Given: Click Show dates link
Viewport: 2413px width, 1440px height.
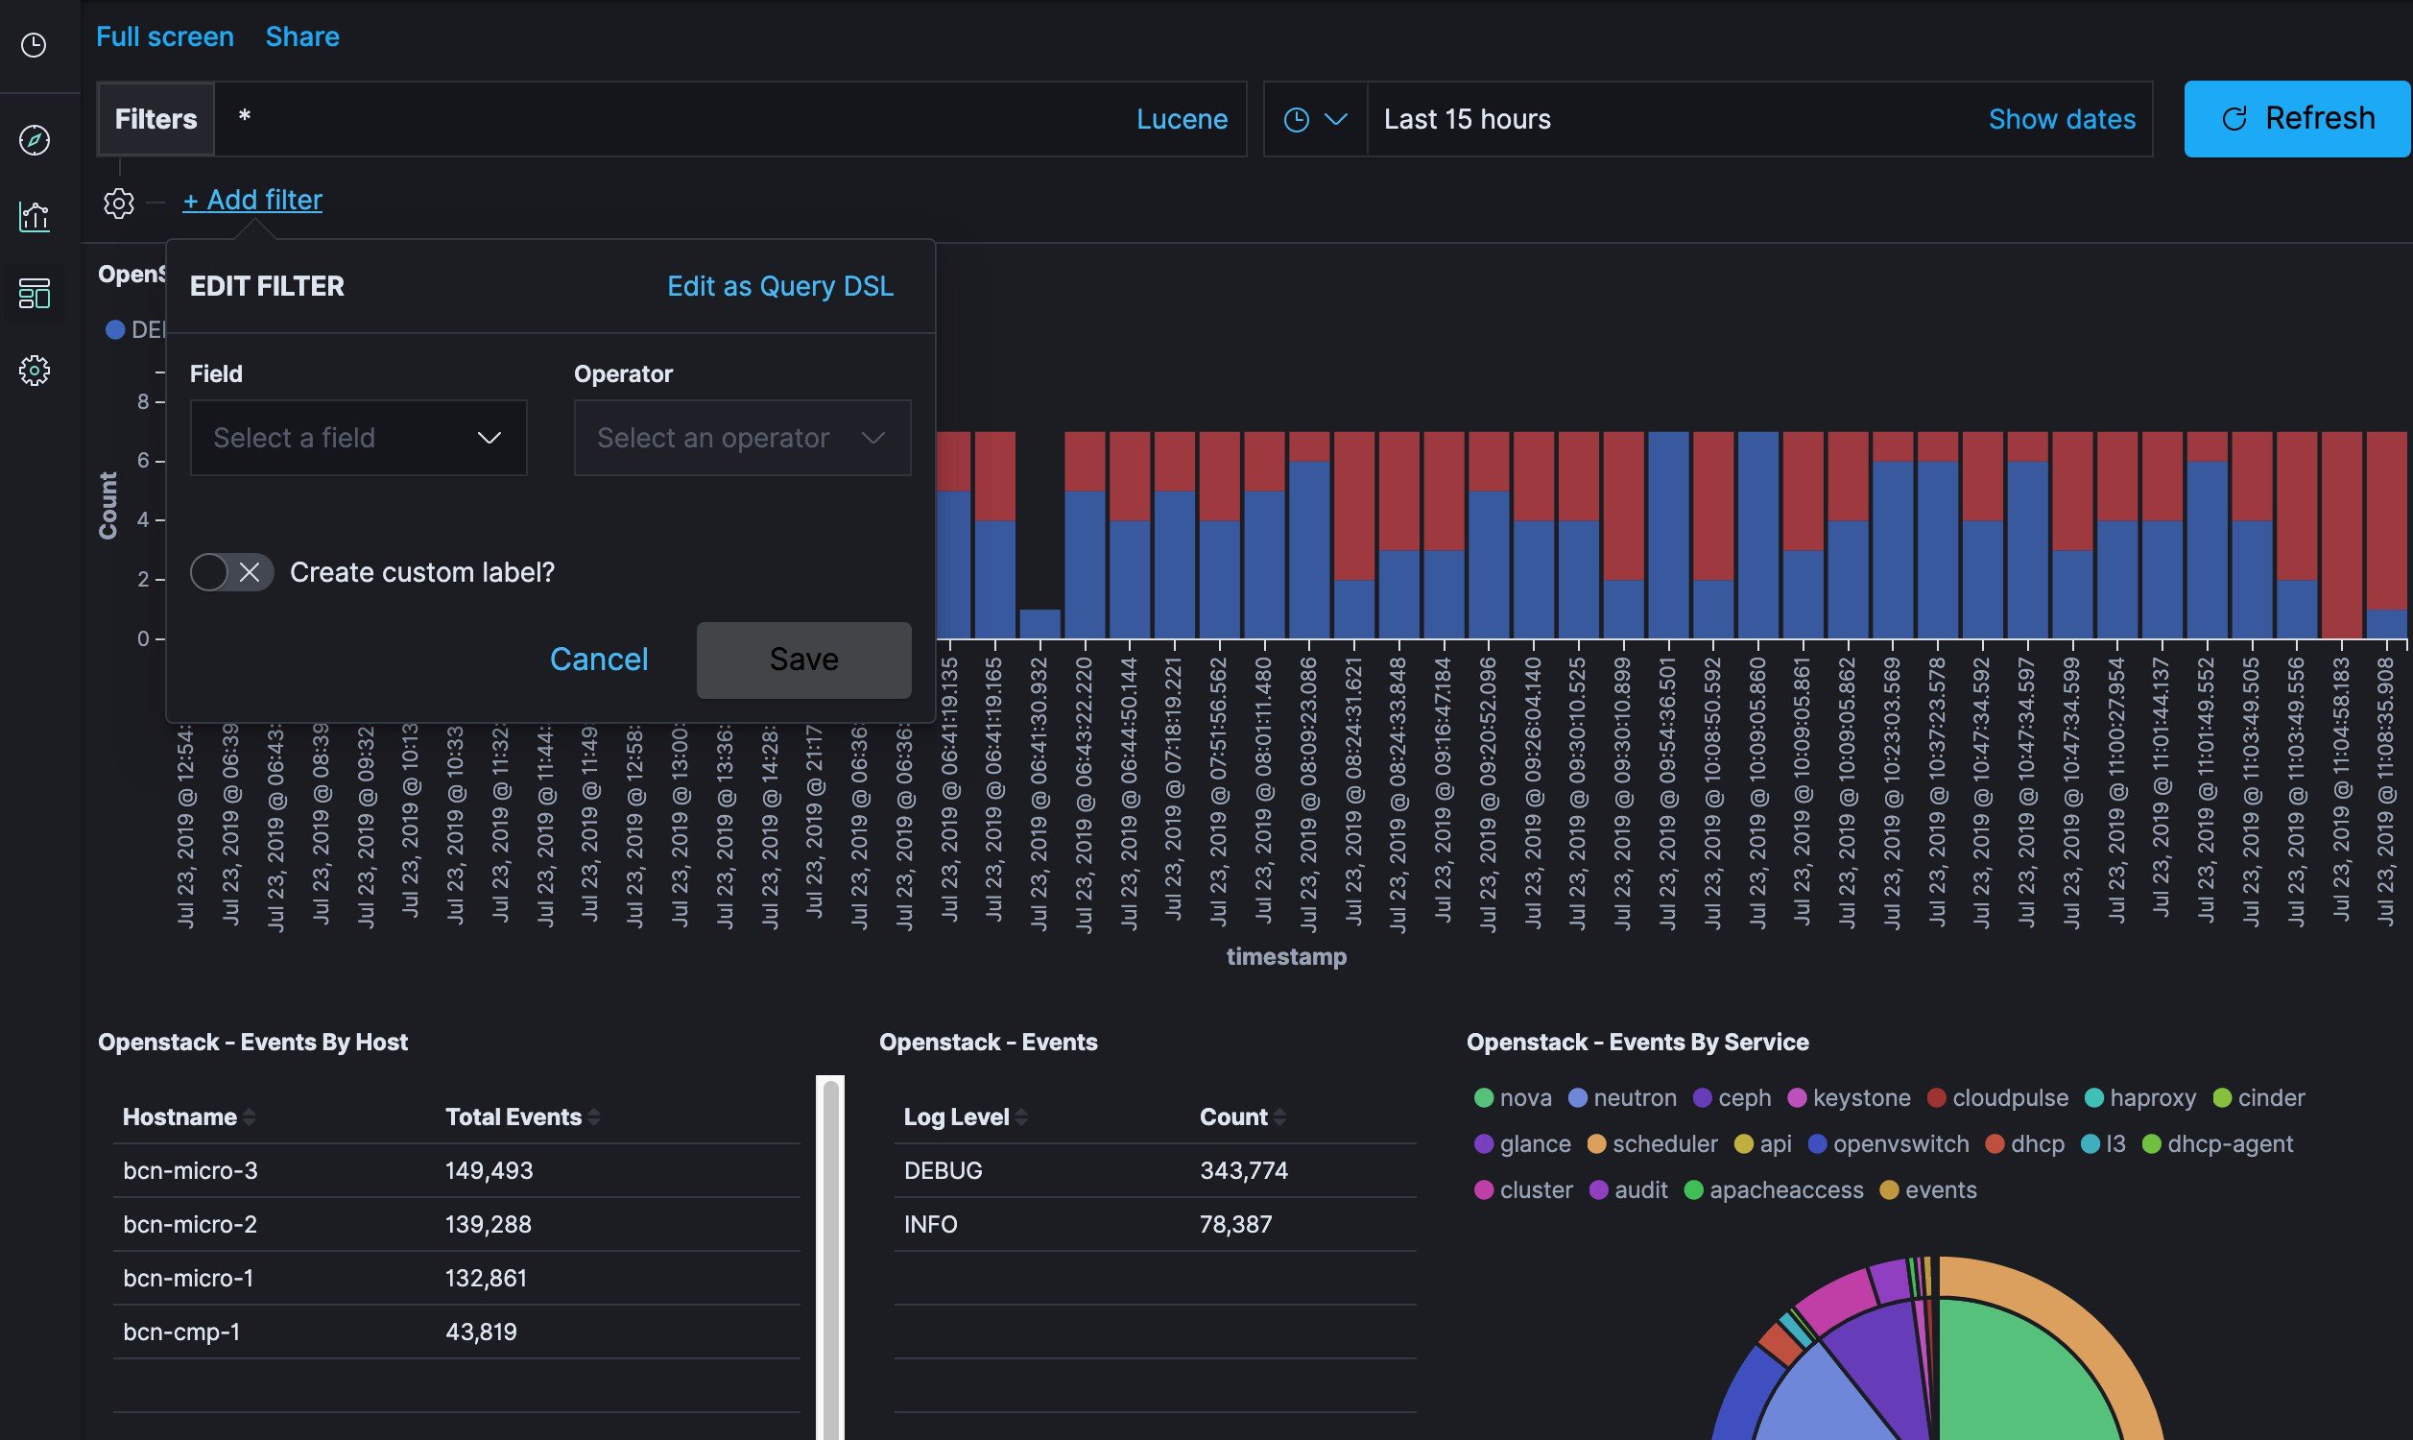Looking at the screenshot, I should (x=2062, y=119).
